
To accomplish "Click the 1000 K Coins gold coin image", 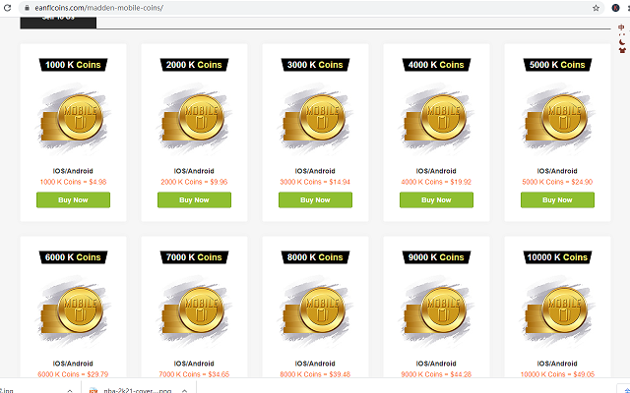I will coord(73,118).
